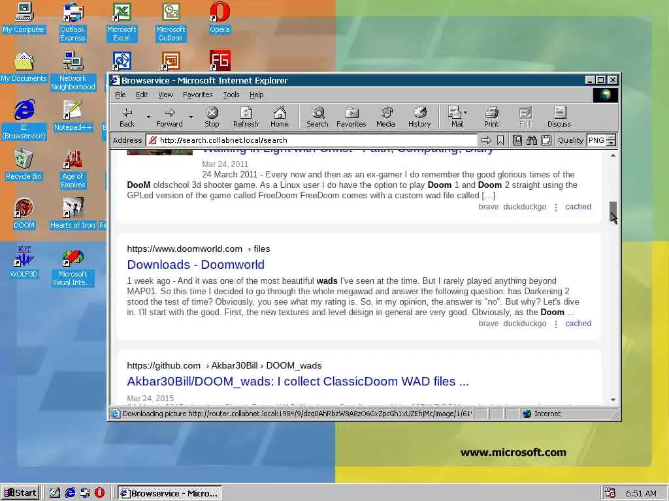Go to the Home page
The height and width of the screenshot is (501, 669).
click(280, 117)
